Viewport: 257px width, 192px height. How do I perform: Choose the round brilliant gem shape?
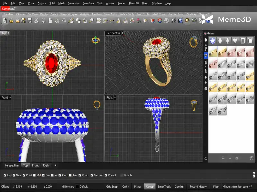tap(213, 41)
